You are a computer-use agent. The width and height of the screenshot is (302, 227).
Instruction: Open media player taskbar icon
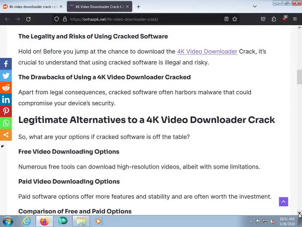pos(99,221)
